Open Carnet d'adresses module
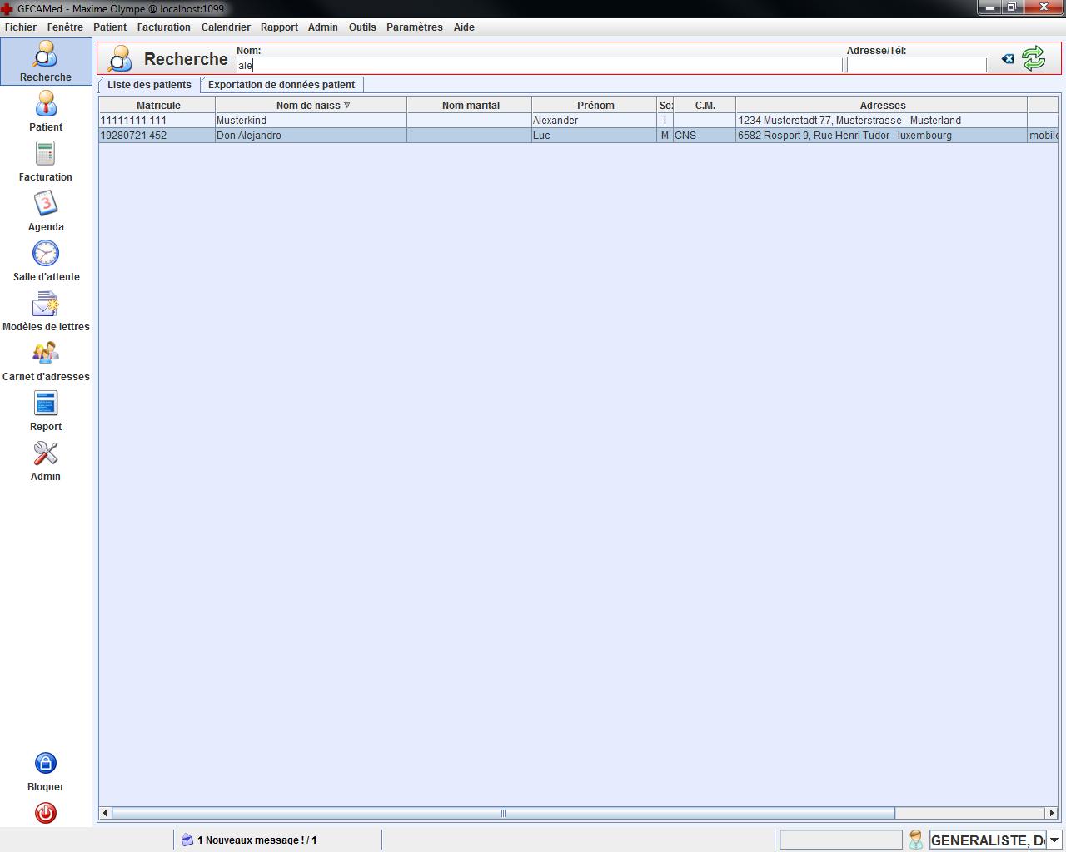The image size is (1066, 852). [x=46, y=354]
